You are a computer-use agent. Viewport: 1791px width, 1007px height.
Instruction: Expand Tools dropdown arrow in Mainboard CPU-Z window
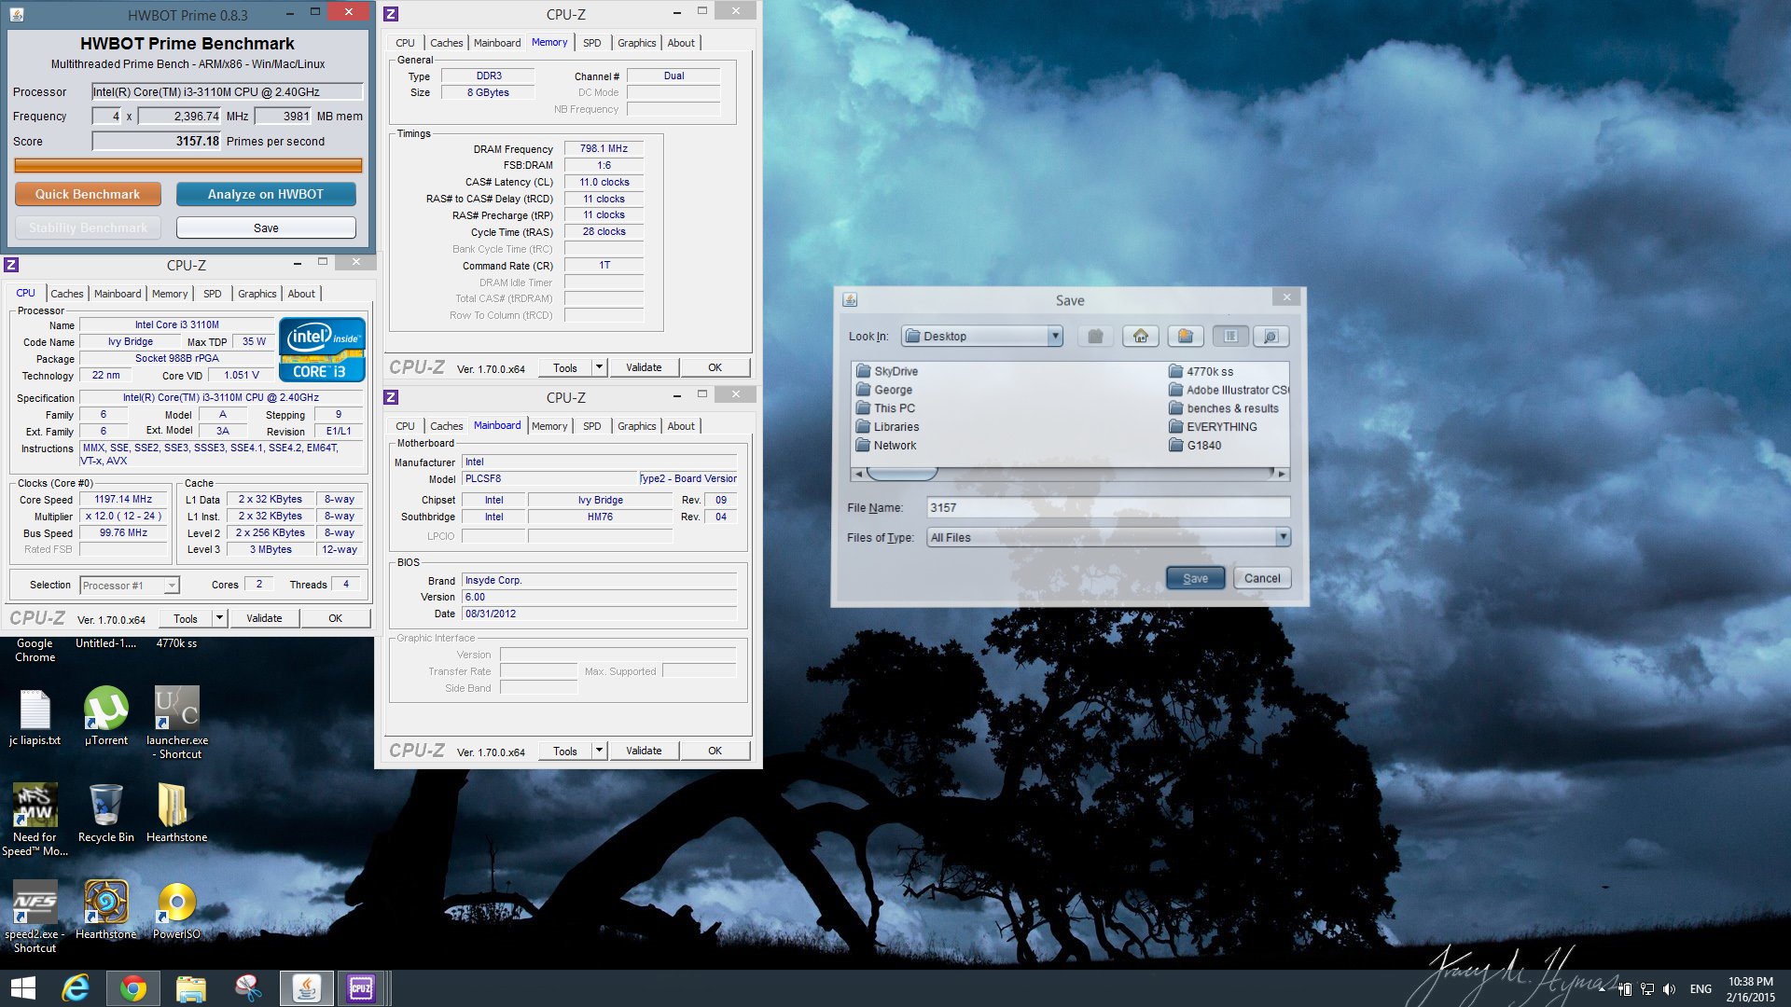coord(600,751)
